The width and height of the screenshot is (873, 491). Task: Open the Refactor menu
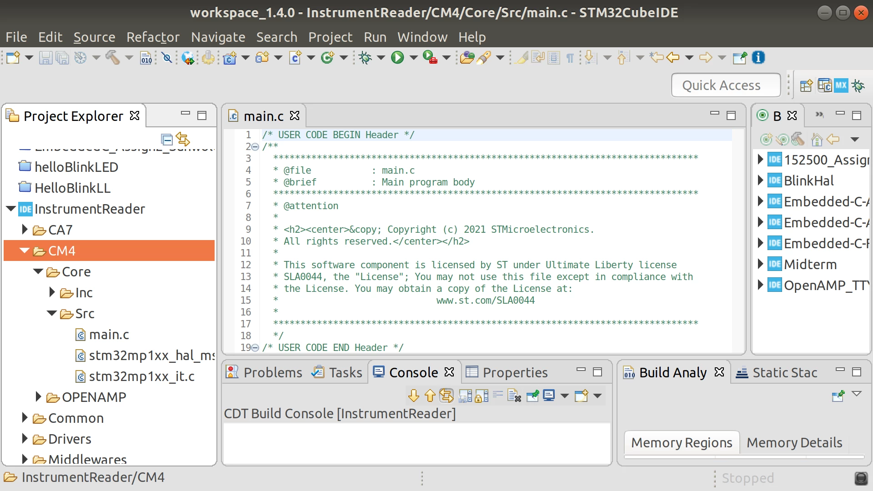click(x=153, y=37)
